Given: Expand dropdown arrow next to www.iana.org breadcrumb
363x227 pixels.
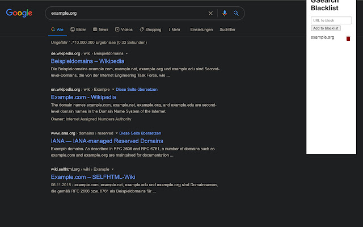Looking at the screenshot, I should click(x=117, y=133).
